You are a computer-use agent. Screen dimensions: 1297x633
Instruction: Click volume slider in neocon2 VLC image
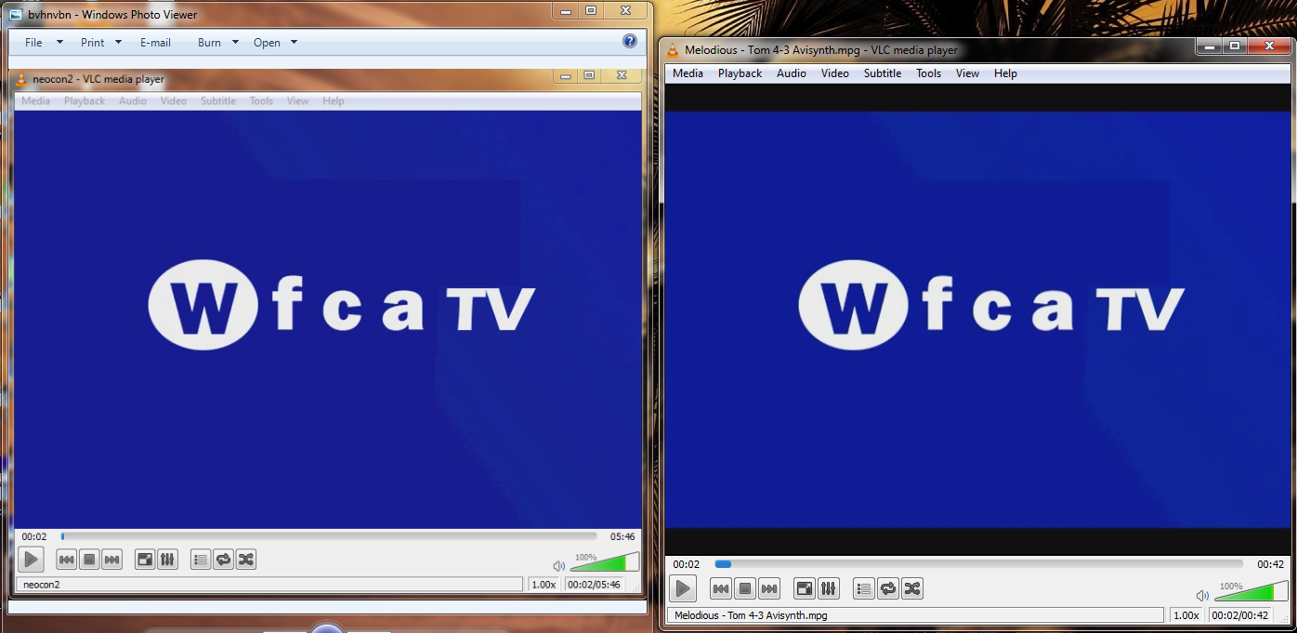point(604,562)
